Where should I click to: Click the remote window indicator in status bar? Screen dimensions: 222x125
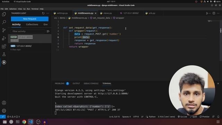point(3,117)
